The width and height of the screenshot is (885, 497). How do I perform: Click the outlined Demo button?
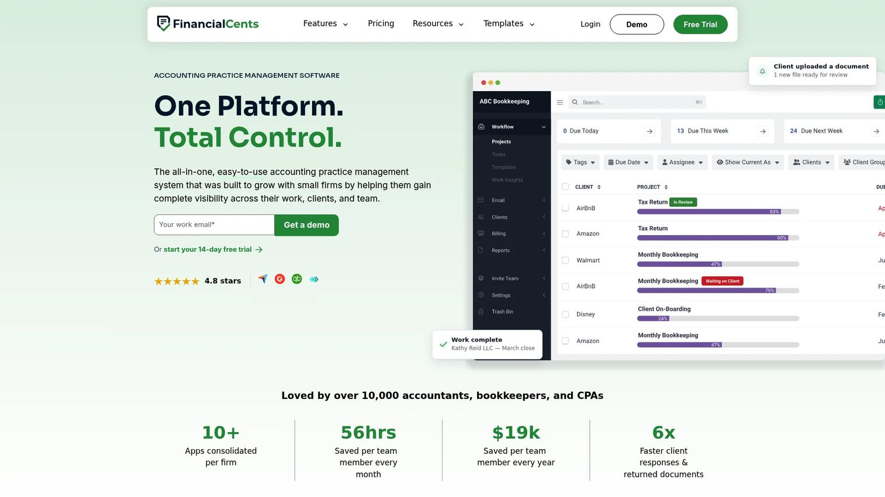637,25
